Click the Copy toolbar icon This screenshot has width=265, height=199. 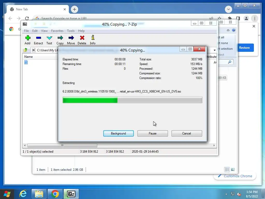60,40
